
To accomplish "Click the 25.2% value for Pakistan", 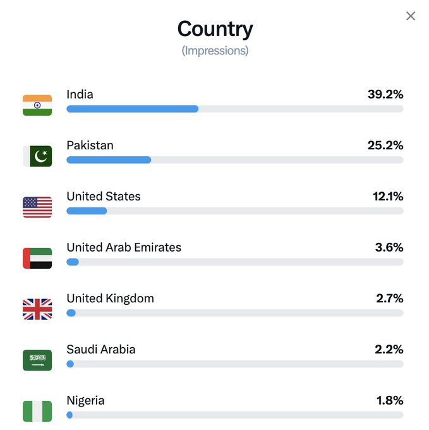I will [x=385, y=145].
